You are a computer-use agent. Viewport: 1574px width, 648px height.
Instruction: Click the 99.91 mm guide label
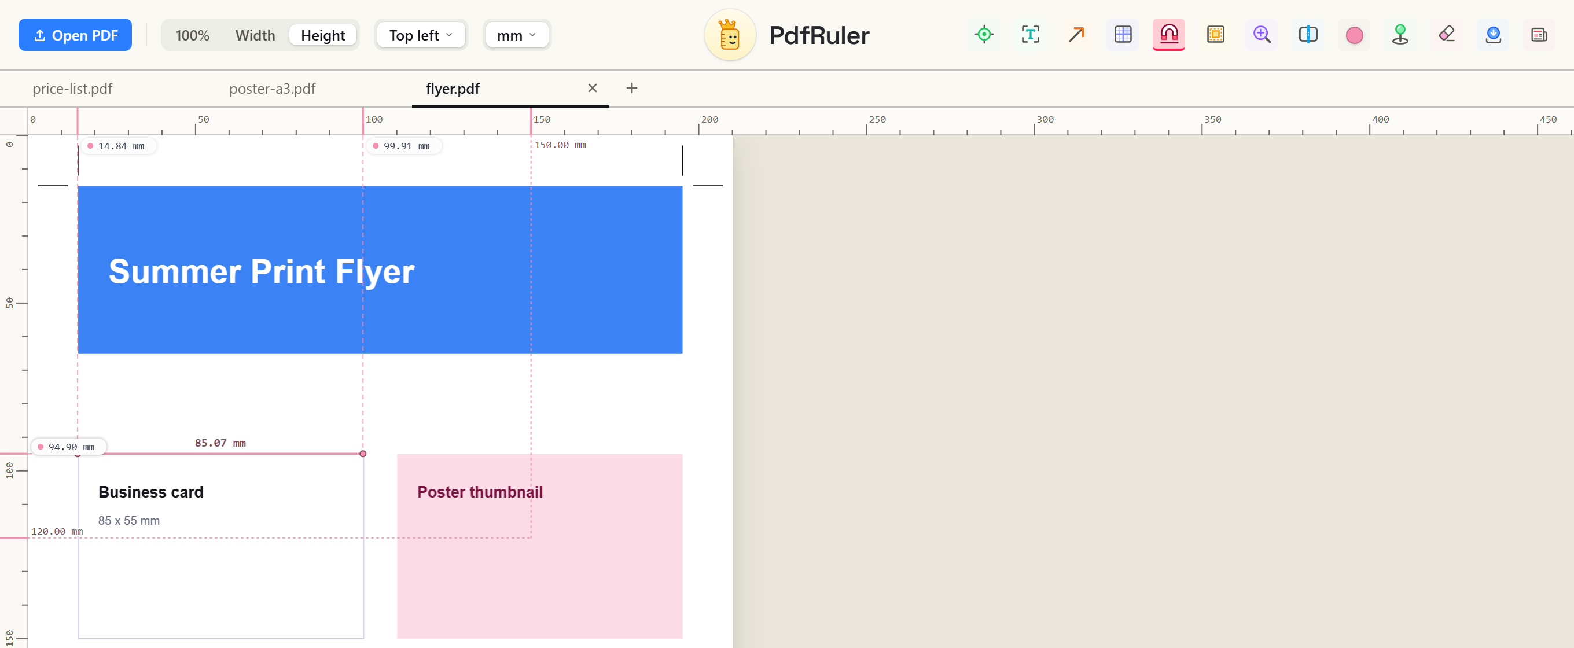pyautogui.click(x=403, y=146)
